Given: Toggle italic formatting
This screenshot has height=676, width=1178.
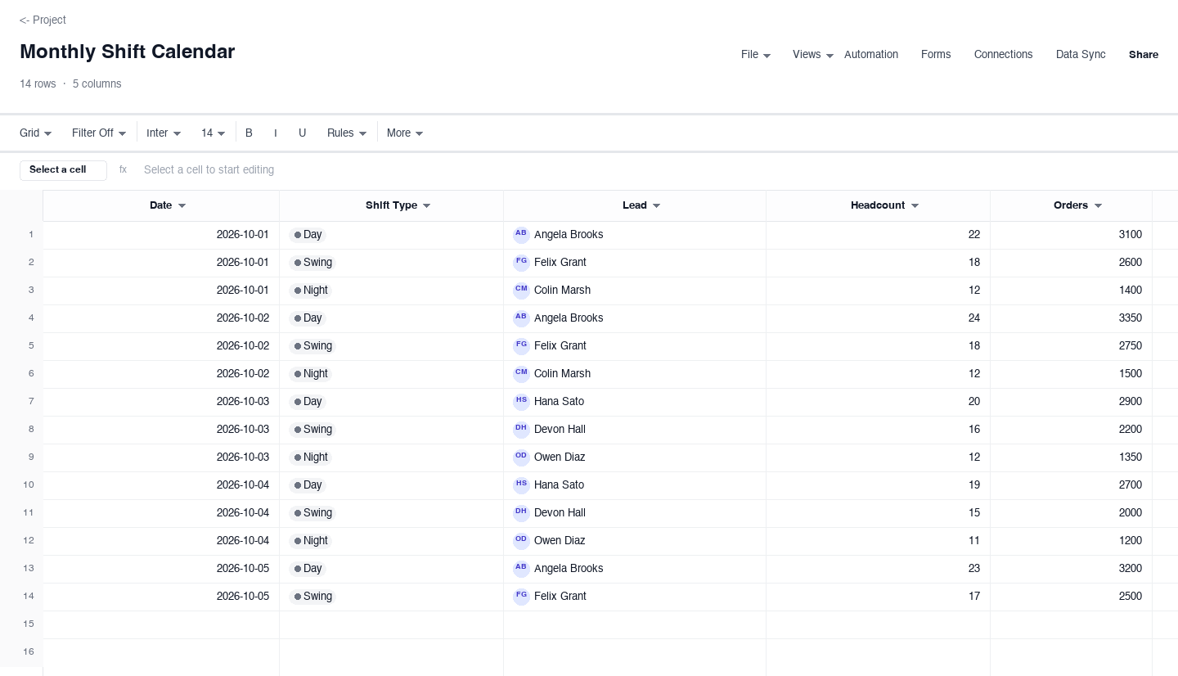Looking at the screenshot, I should click(276, 133).
